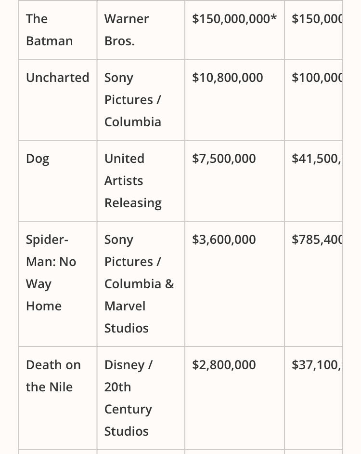Click the $7,500,000 figure
This screenshot has width=361, height=454.
pos(224,159)
